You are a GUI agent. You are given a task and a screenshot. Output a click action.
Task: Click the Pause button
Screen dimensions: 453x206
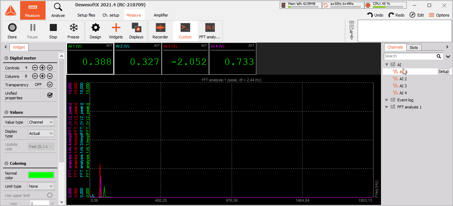click(32, 31)
